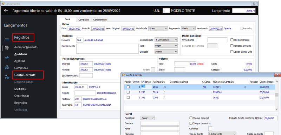Click the Conta Corrente window title icon
Image resolution: width=281 pixels, height=135 pixels.
tap(123, 75)
